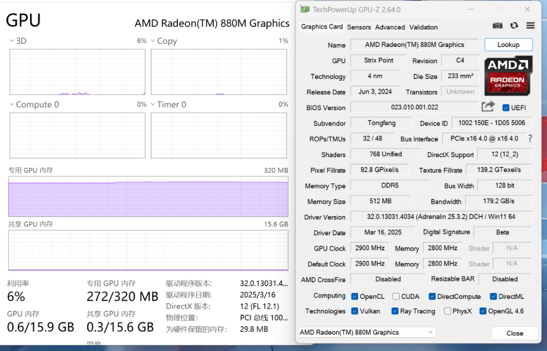
Task: Click the Resizable BAR "Disabled" value
Action: [505, 279]
